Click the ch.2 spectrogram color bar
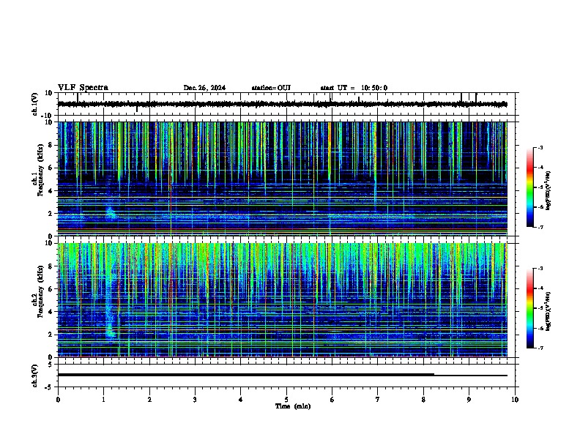 tap(529, 308)
